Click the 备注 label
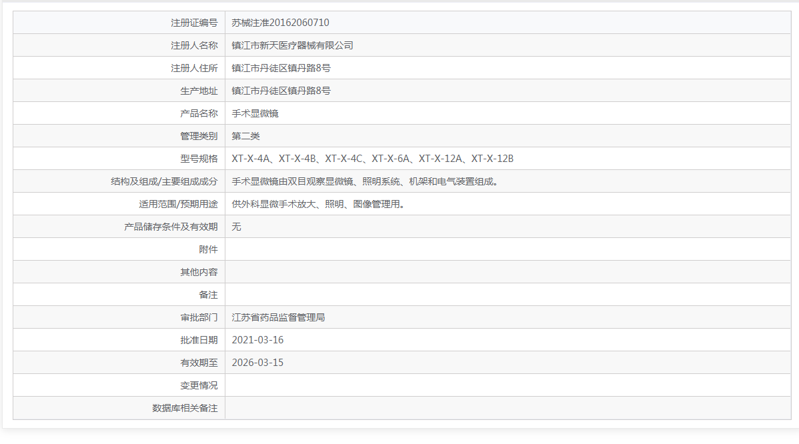Screen dimensions: 799x444 coord(208,295)
